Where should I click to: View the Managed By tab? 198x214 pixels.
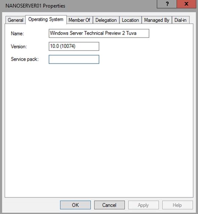click(157, 20)
